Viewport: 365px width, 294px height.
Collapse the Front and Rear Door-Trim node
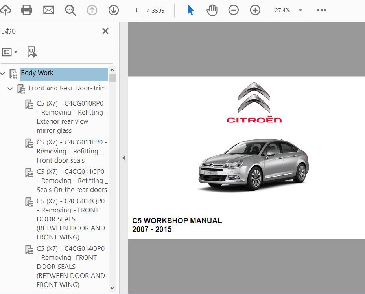coord(10,89)
